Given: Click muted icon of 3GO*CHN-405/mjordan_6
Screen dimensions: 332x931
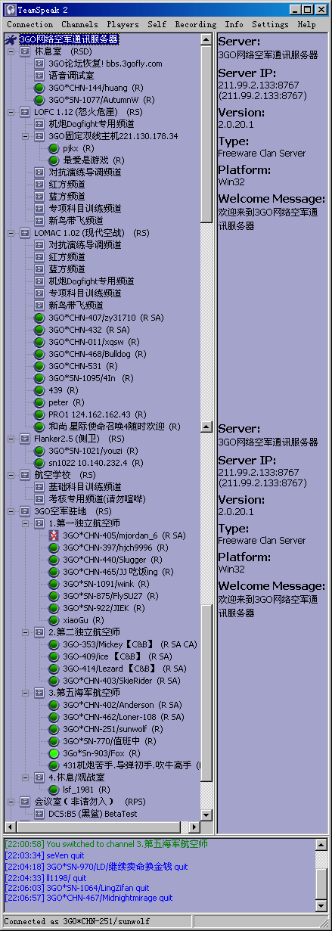Looking at the screenshot, I should [54, 535].
